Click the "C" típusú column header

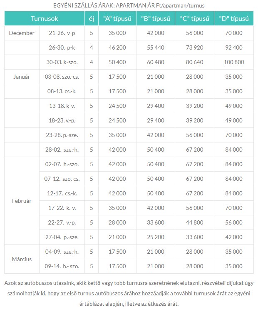[x=194, y=19]
